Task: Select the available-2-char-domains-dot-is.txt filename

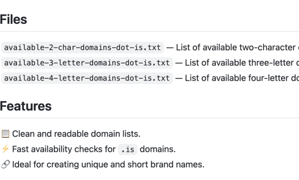Action: click(82, 47)
